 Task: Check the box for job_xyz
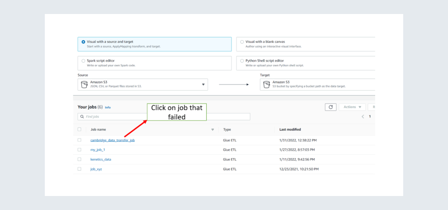pyautogui.click(x=79, y=169)
